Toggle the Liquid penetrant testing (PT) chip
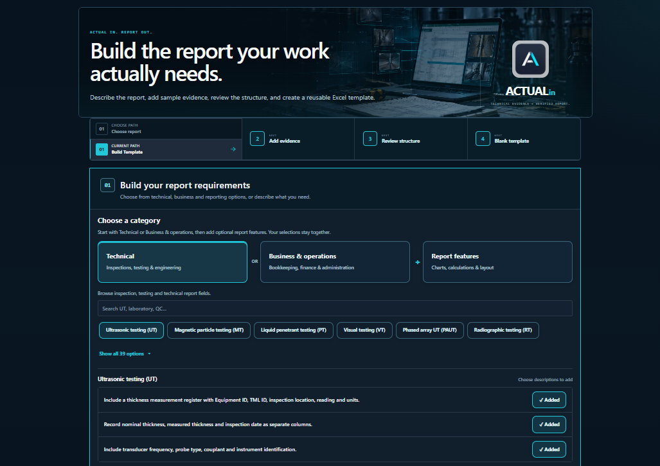 (x=294, y=330)
